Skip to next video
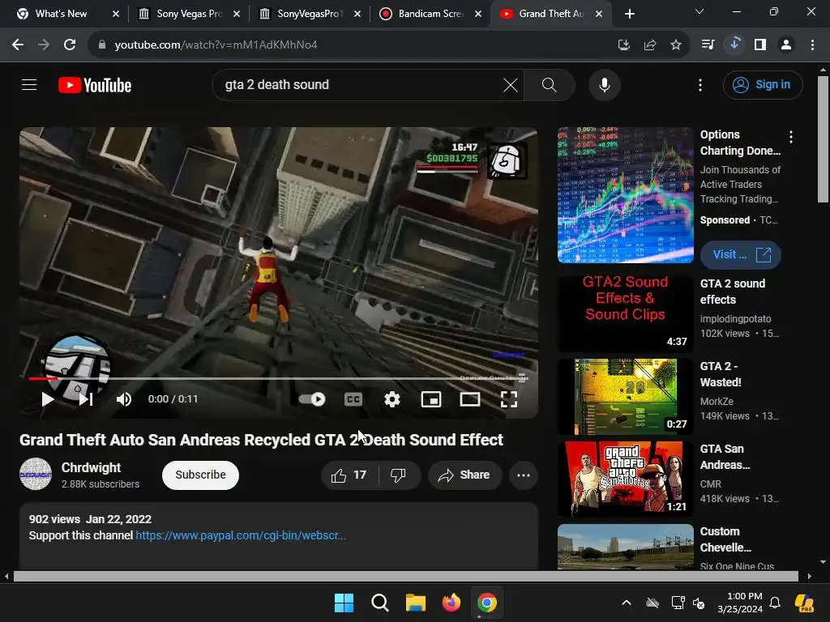The width and height of the screenshot is (830, 622). (x=86, y=399)
